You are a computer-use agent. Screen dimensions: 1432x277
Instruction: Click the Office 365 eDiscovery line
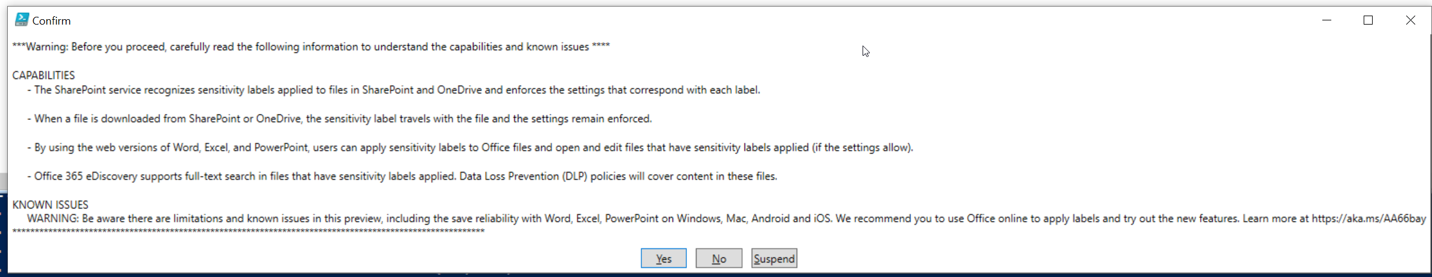(402, 176)
